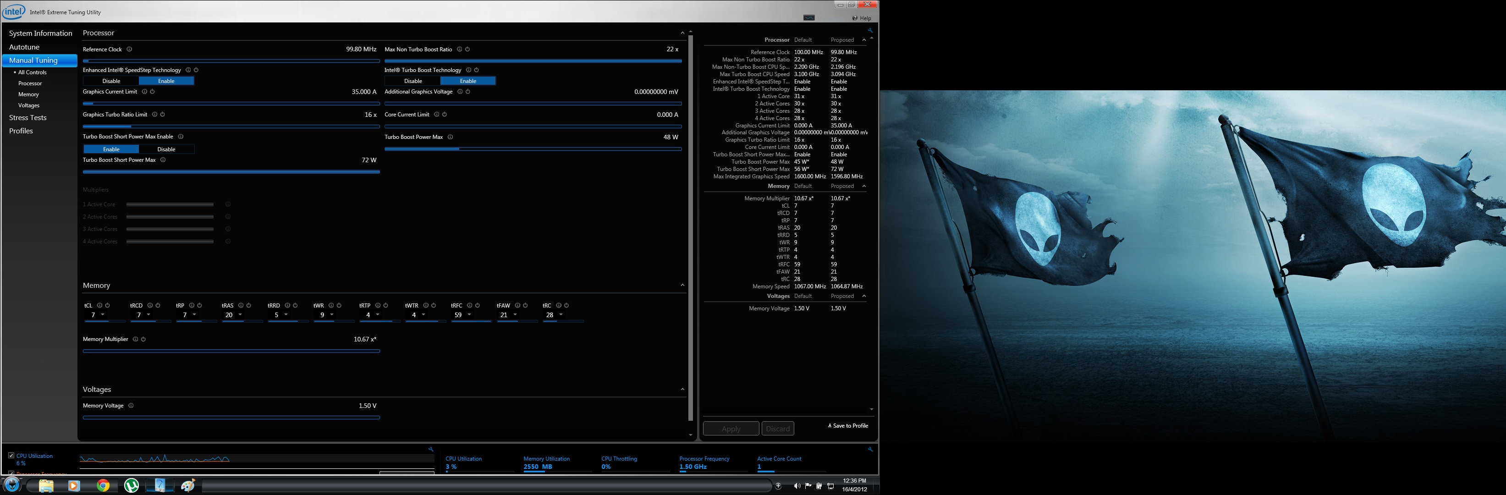
Task: Collapse the Processor section in the main panel
Action: [682, 33]
